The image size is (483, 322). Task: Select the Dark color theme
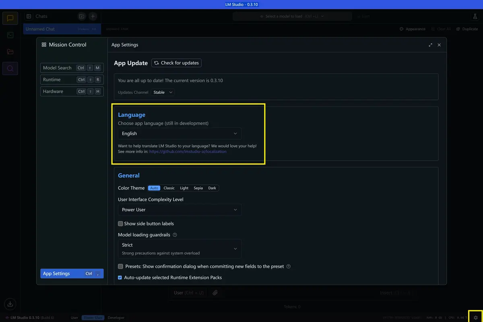[x=212, y=188]
